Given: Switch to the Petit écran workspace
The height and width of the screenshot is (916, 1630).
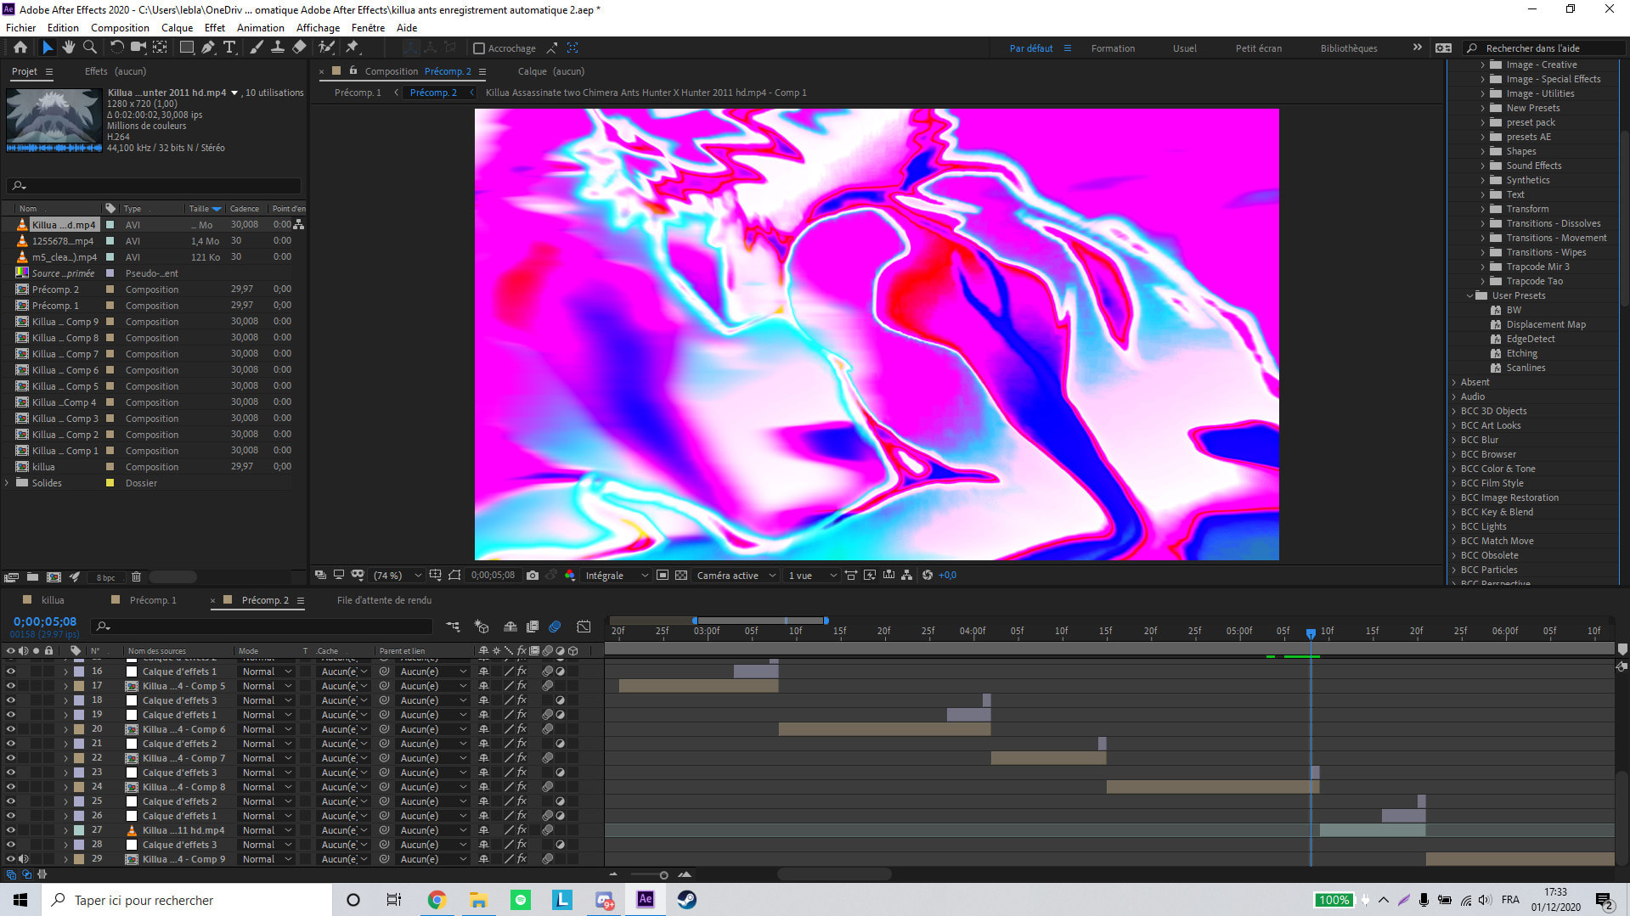Looking at the screenshot, I should tap(1258, 48).
